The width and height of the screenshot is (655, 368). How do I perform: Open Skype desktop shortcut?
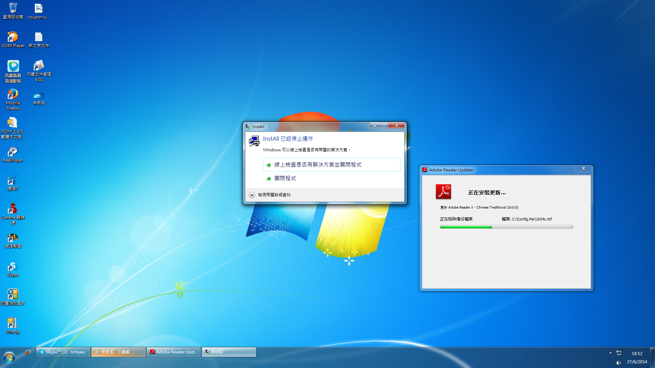pos(13,269)
